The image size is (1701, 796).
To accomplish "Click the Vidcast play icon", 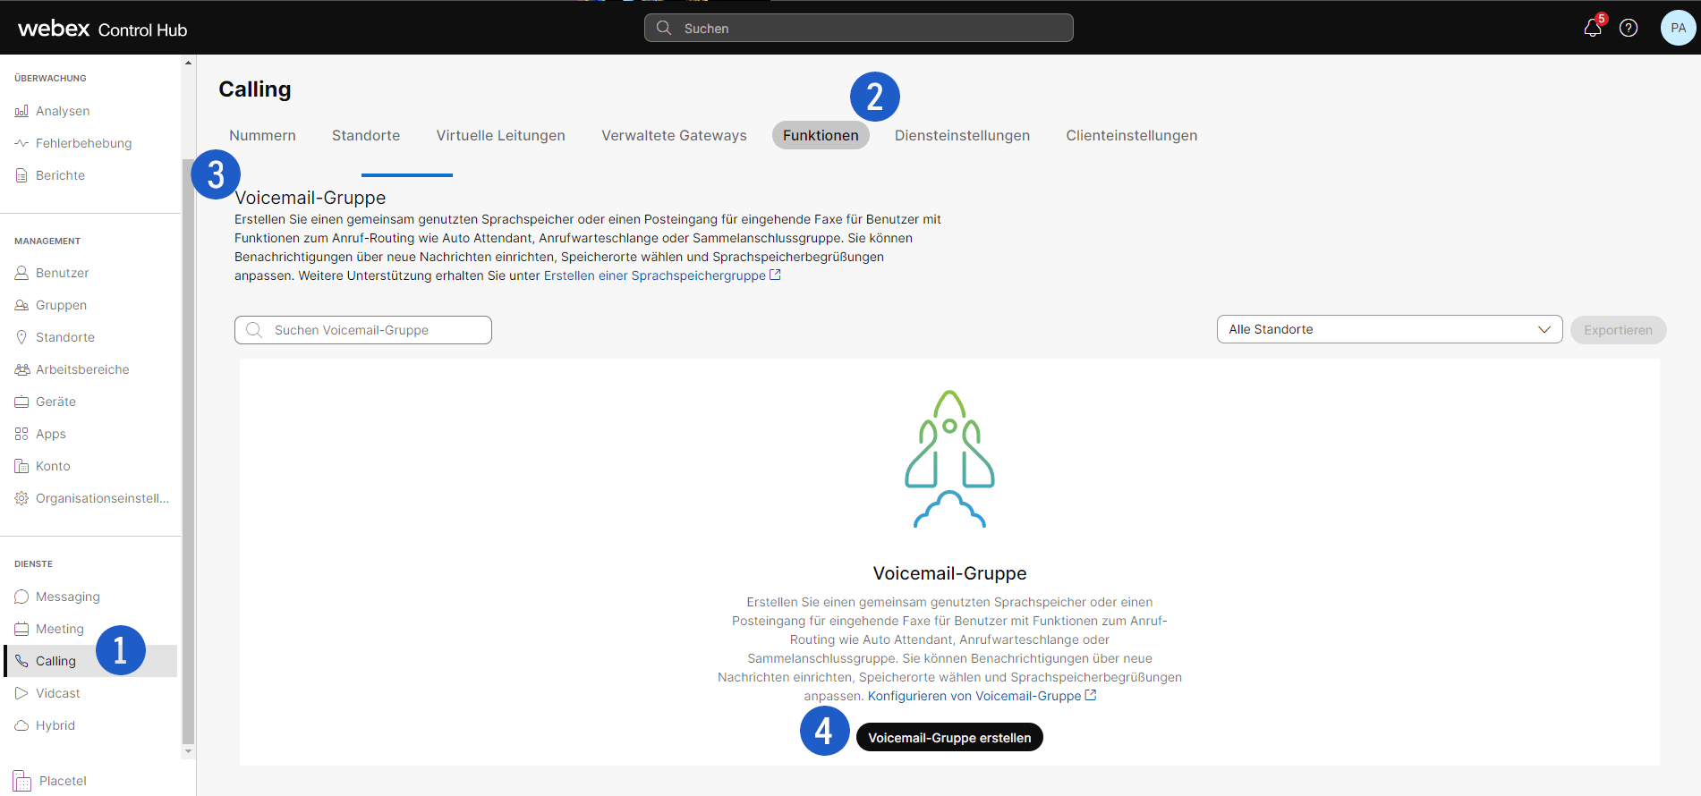I will pos(21,693).
